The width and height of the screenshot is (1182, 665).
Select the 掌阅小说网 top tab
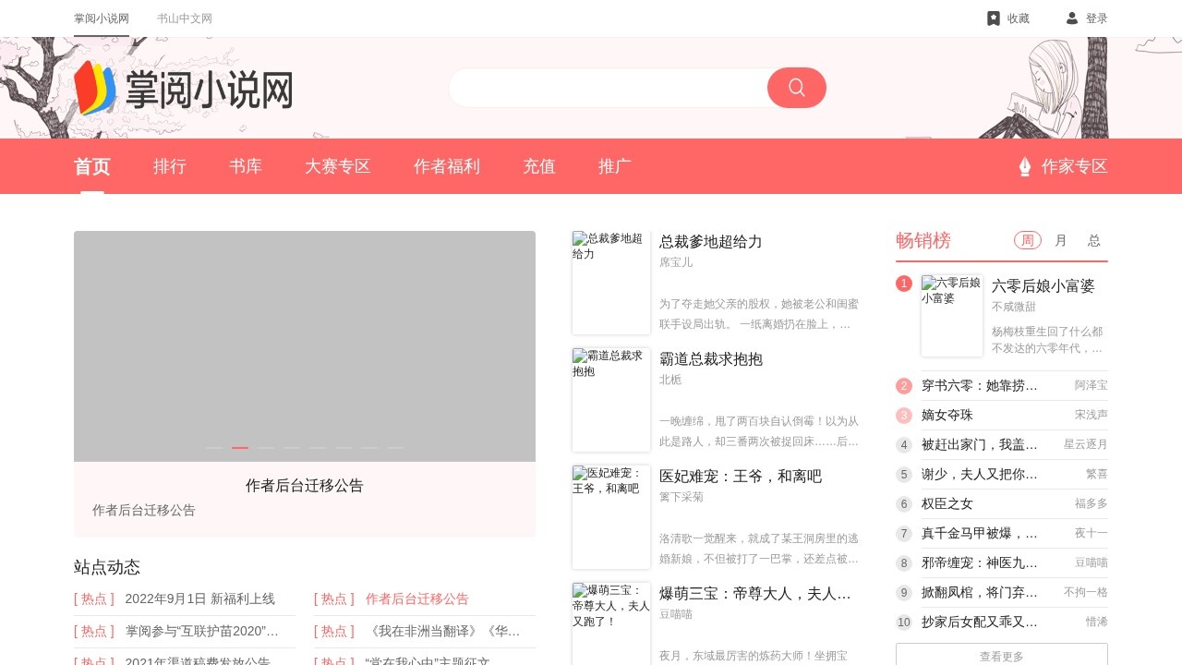click(102, 18)
